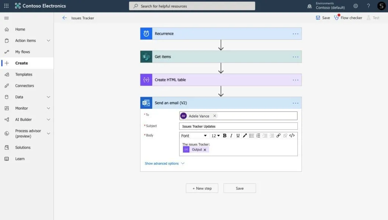The width and height of the screenshot is (388, 220).
Task: Open Monitor in the sidebar
Action: pos(22,108)
